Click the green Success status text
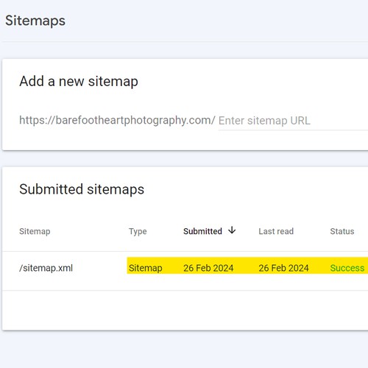Image resolution: width=368 pixels, height=368 pixels. (347, 268)
